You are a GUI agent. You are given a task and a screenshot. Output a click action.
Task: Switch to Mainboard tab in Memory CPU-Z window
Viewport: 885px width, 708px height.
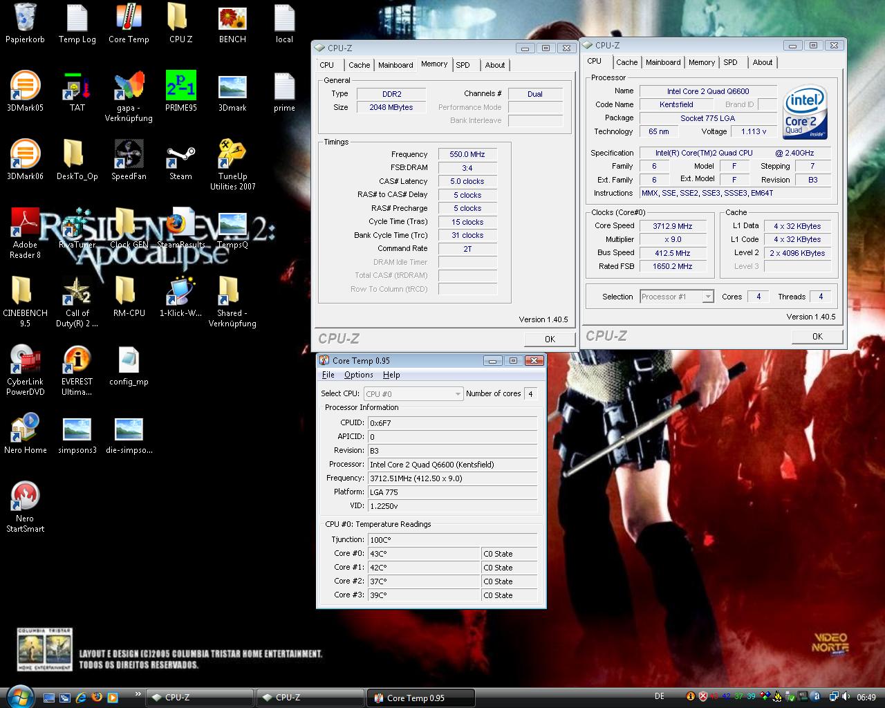(x=395, y=65)
